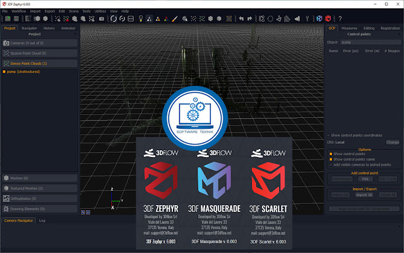Viewport: 404px width, 253px height.
Task: Open the Utilities menu
Action: click(100, 11)
